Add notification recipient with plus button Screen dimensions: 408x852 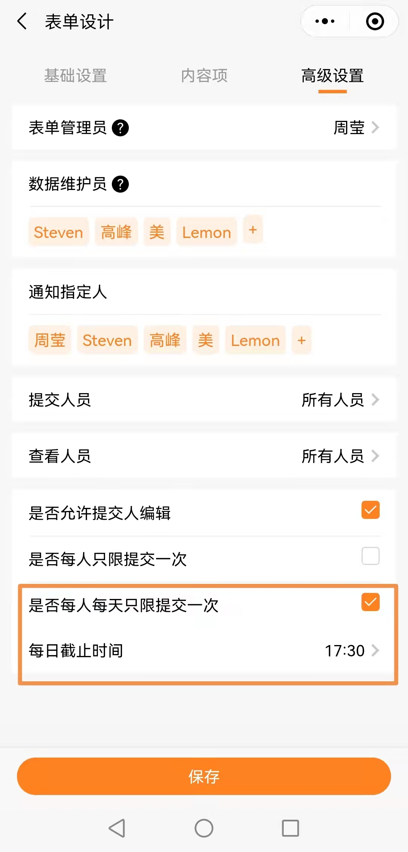tap(301, 340)
